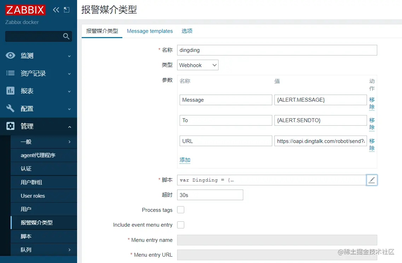
Task: Open the 类型 Webhook dropdown
Action: tap(198, 65)
